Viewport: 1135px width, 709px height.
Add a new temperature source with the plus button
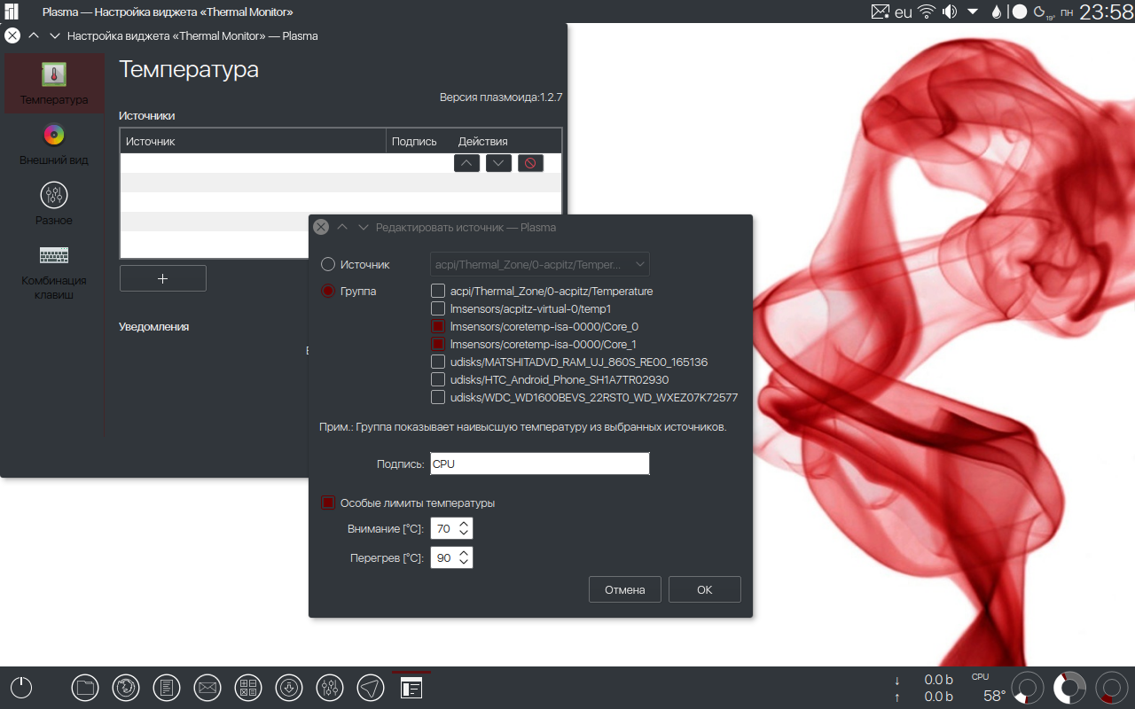point(163,278)
